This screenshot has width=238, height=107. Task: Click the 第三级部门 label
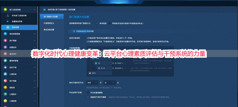(x=119, y=63)
